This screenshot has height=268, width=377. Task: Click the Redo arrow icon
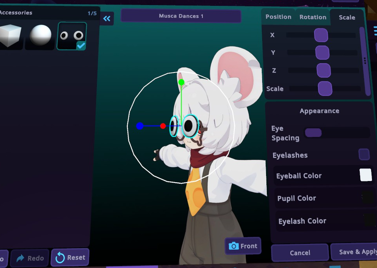tap(20, 258)
